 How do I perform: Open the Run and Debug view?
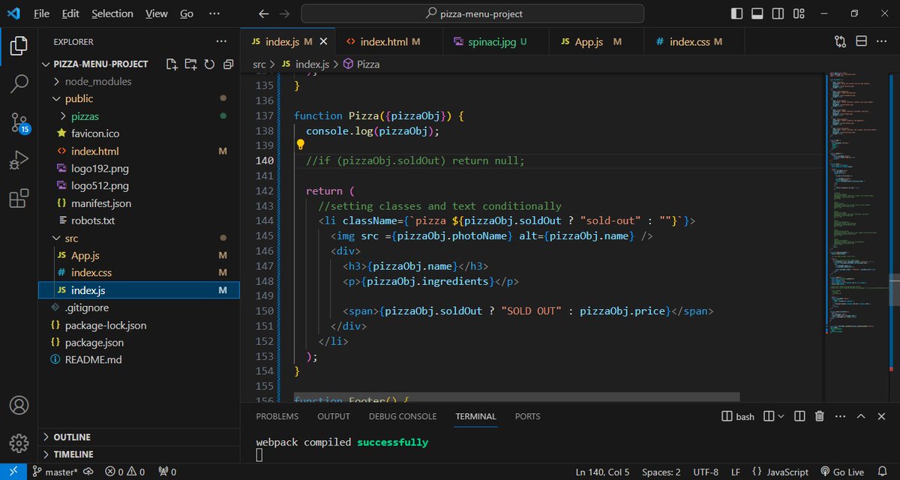19,160
